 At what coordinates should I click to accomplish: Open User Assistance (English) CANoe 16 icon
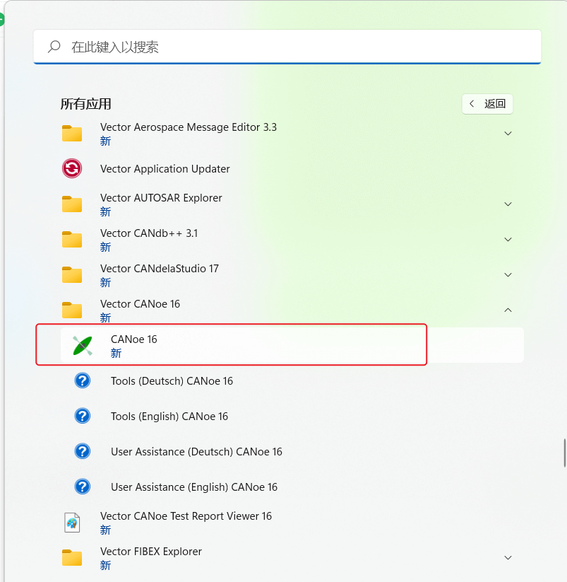83,487
